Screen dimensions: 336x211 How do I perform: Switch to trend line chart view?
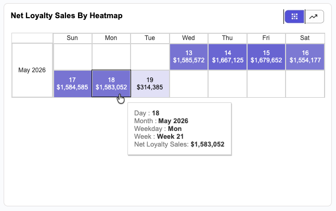pos(314,17)
